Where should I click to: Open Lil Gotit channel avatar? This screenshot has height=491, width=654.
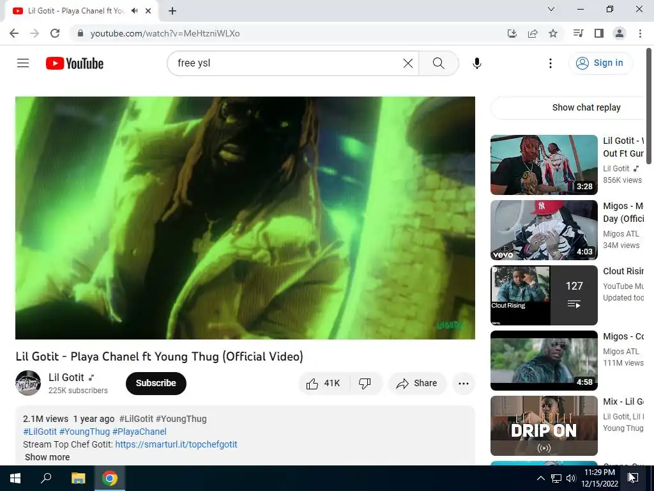pos(28,383)
